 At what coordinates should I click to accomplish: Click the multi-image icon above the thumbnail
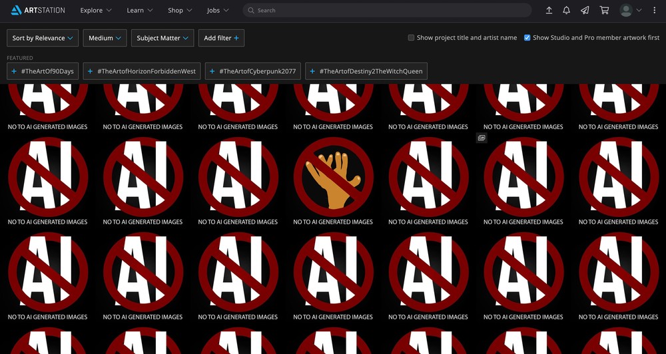(x=482, y=138)
